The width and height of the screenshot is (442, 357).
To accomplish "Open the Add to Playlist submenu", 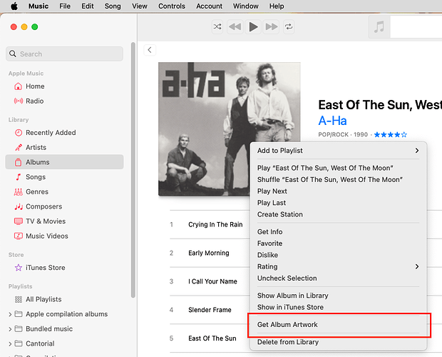I will [x=339, y=151].
